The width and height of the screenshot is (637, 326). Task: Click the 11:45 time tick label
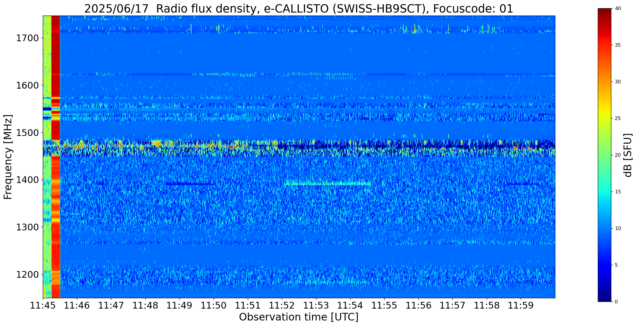point(43,306)
